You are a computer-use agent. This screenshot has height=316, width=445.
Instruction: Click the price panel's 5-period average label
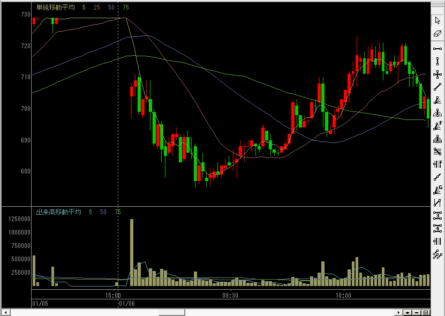click(x=84, y=7)
